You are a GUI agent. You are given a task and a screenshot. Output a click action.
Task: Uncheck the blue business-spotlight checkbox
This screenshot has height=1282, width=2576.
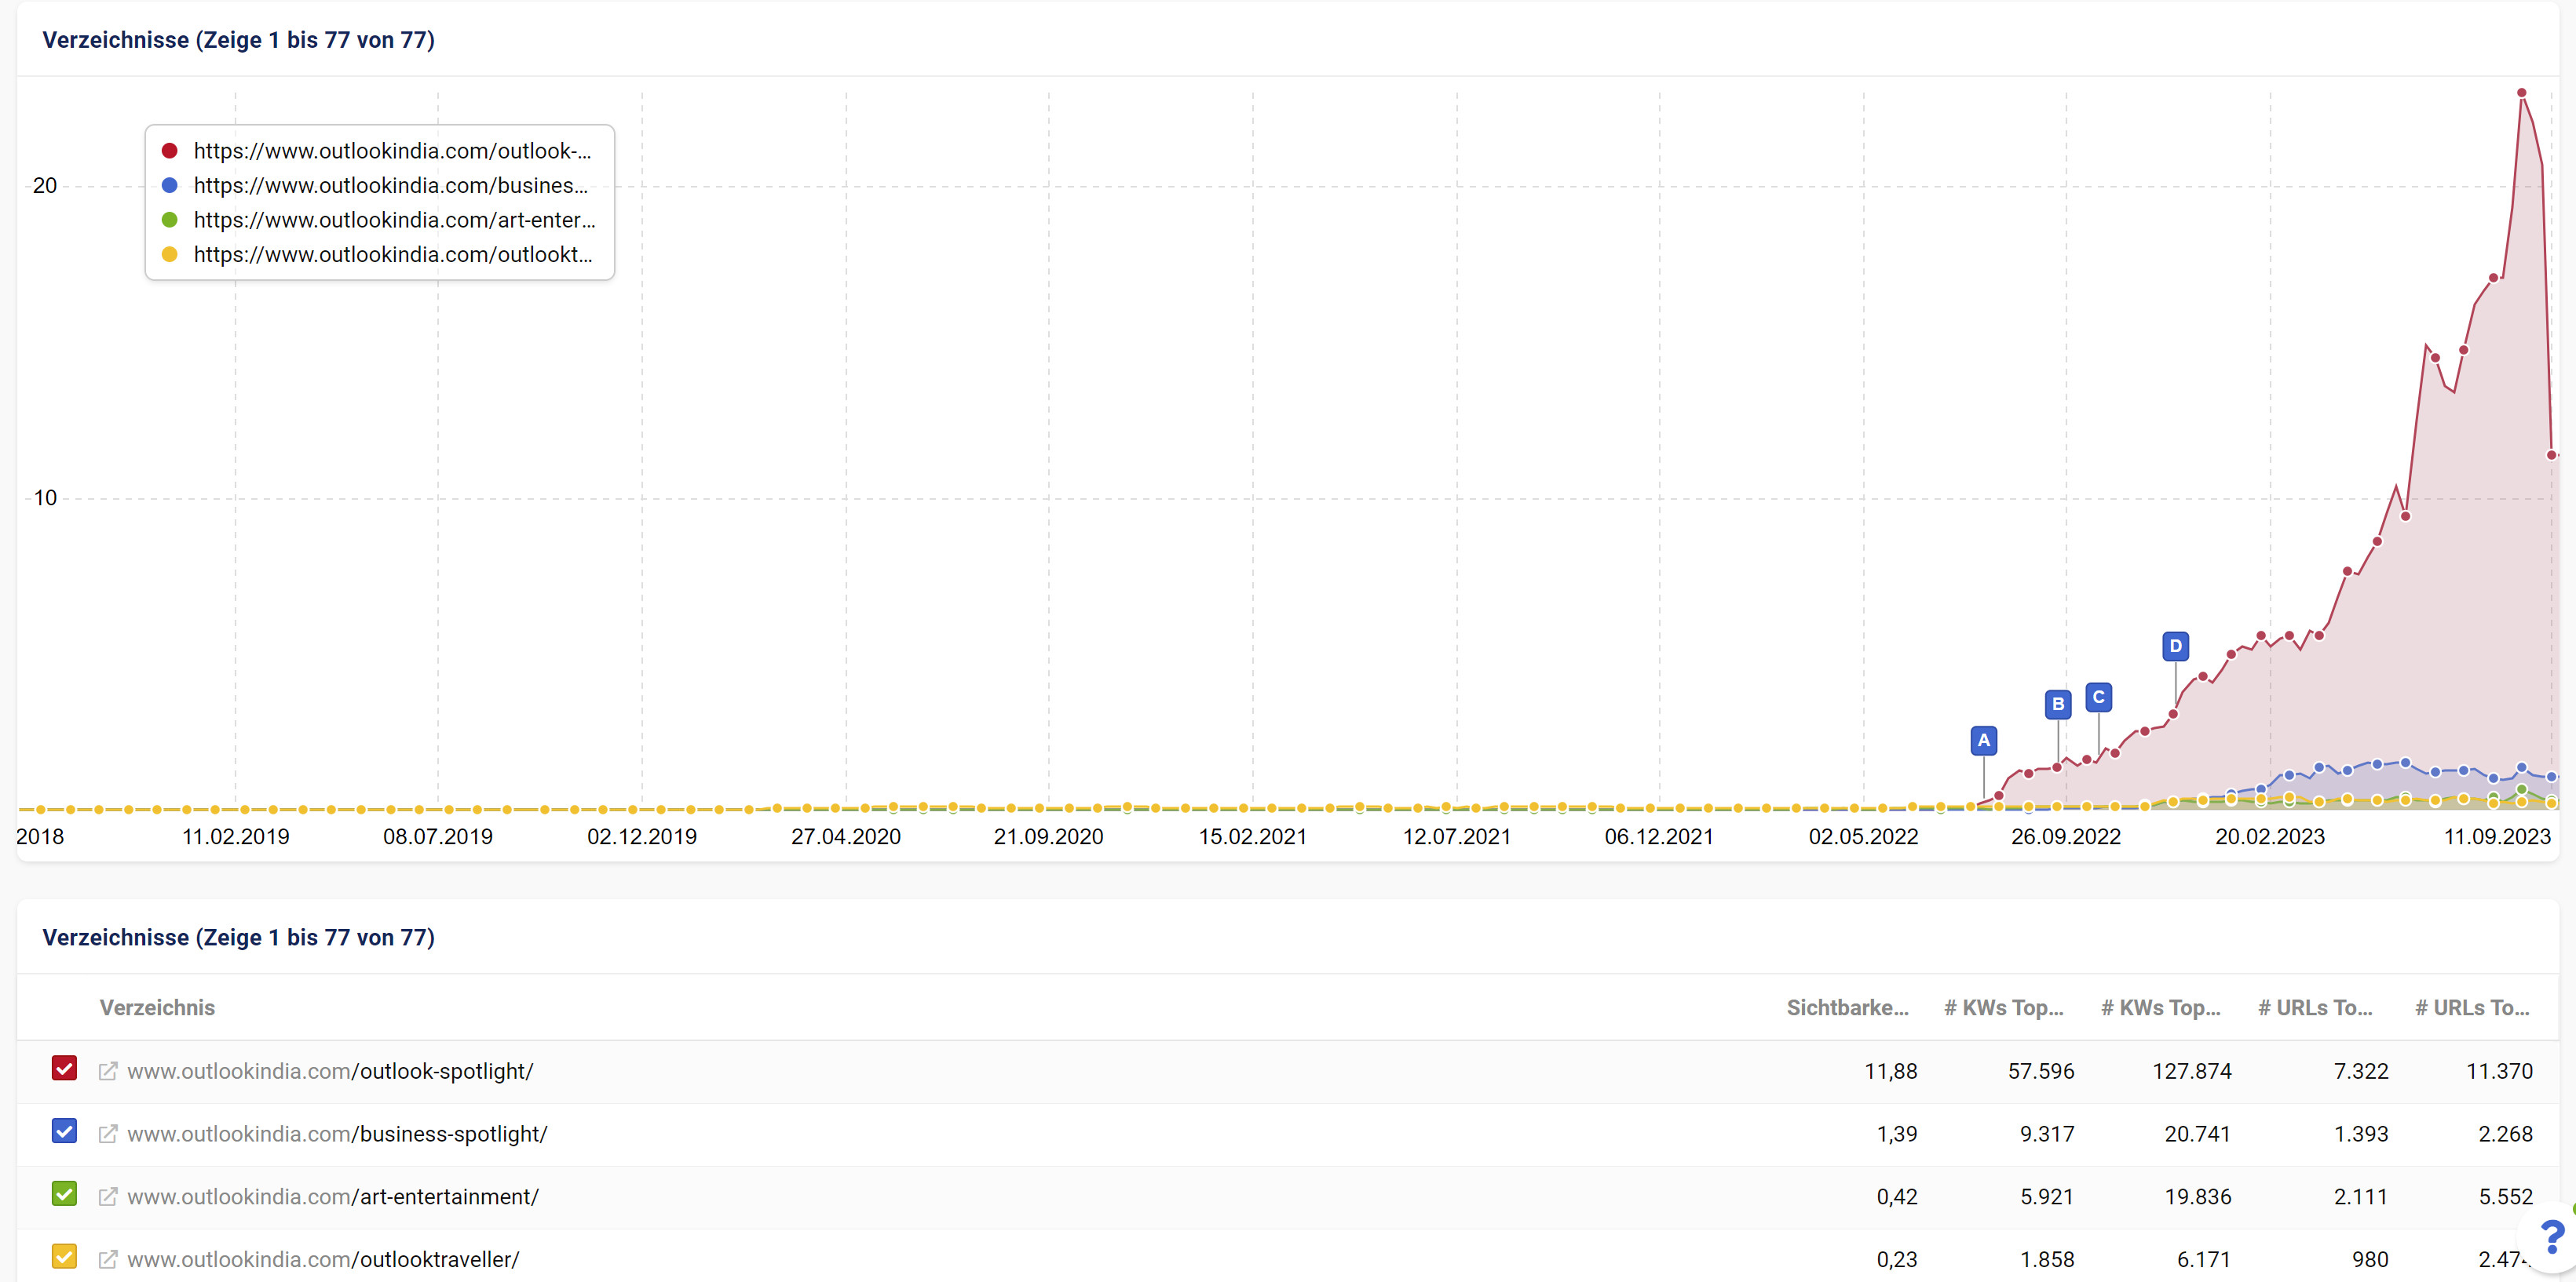(64, 1131)
